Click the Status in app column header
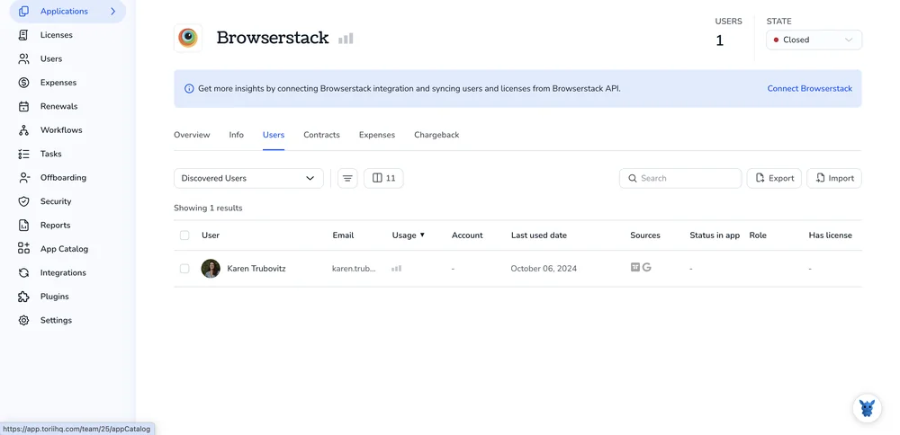The width and height of the screenshot is (900, 435). pyautogui.click(x=715, y=235)
